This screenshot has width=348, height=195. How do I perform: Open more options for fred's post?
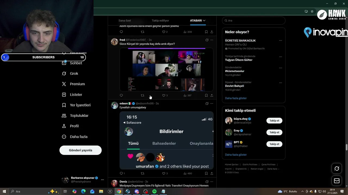point(212,40)
